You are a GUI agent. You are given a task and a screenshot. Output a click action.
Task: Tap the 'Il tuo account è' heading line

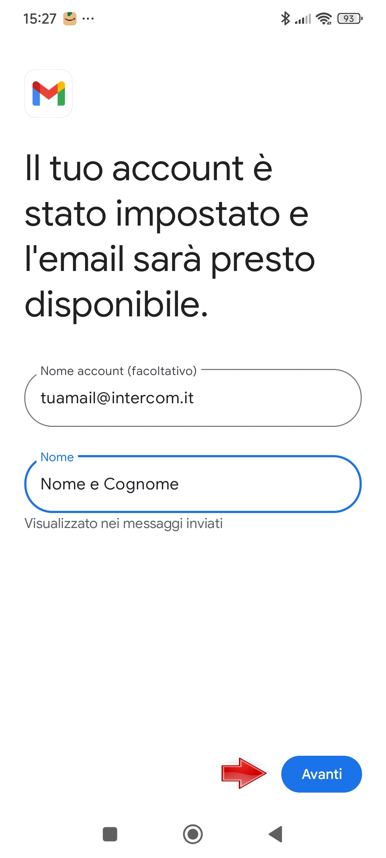pyautogui.click(x=149, y=168)
